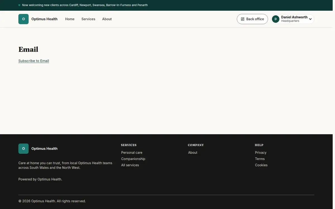The height and width of the screenshot is (209, 335).
Task: Expand the Daniel Ashworth account menu chevron
Action: click(310, 19)
